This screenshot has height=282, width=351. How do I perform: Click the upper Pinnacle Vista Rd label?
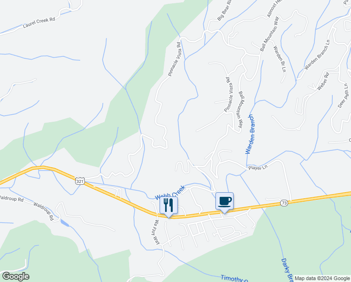(x=175, y=59)
